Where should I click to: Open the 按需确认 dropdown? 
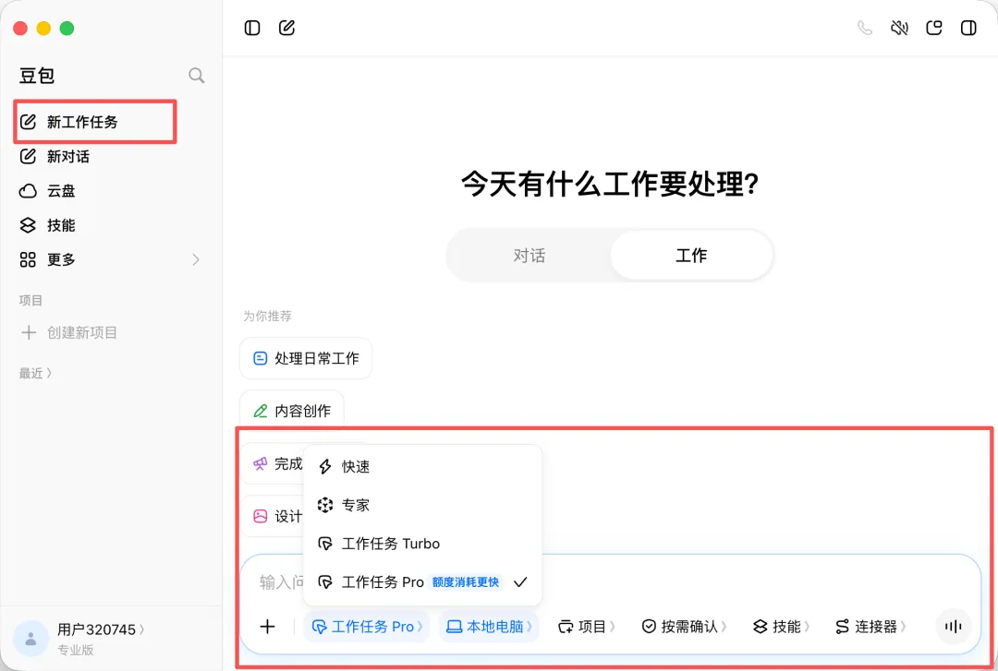[684, 627]
